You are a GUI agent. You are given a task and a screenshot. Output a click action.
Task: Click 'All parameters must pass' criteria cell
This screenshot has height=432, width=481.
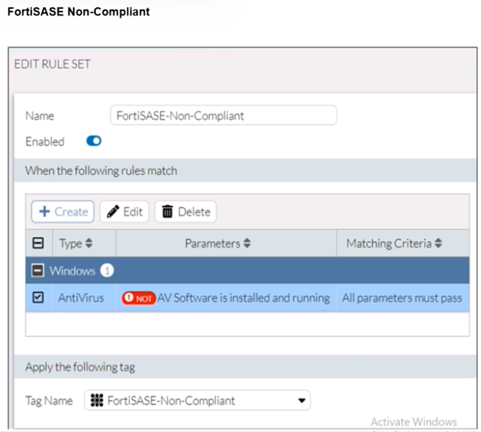pos(402,298)
